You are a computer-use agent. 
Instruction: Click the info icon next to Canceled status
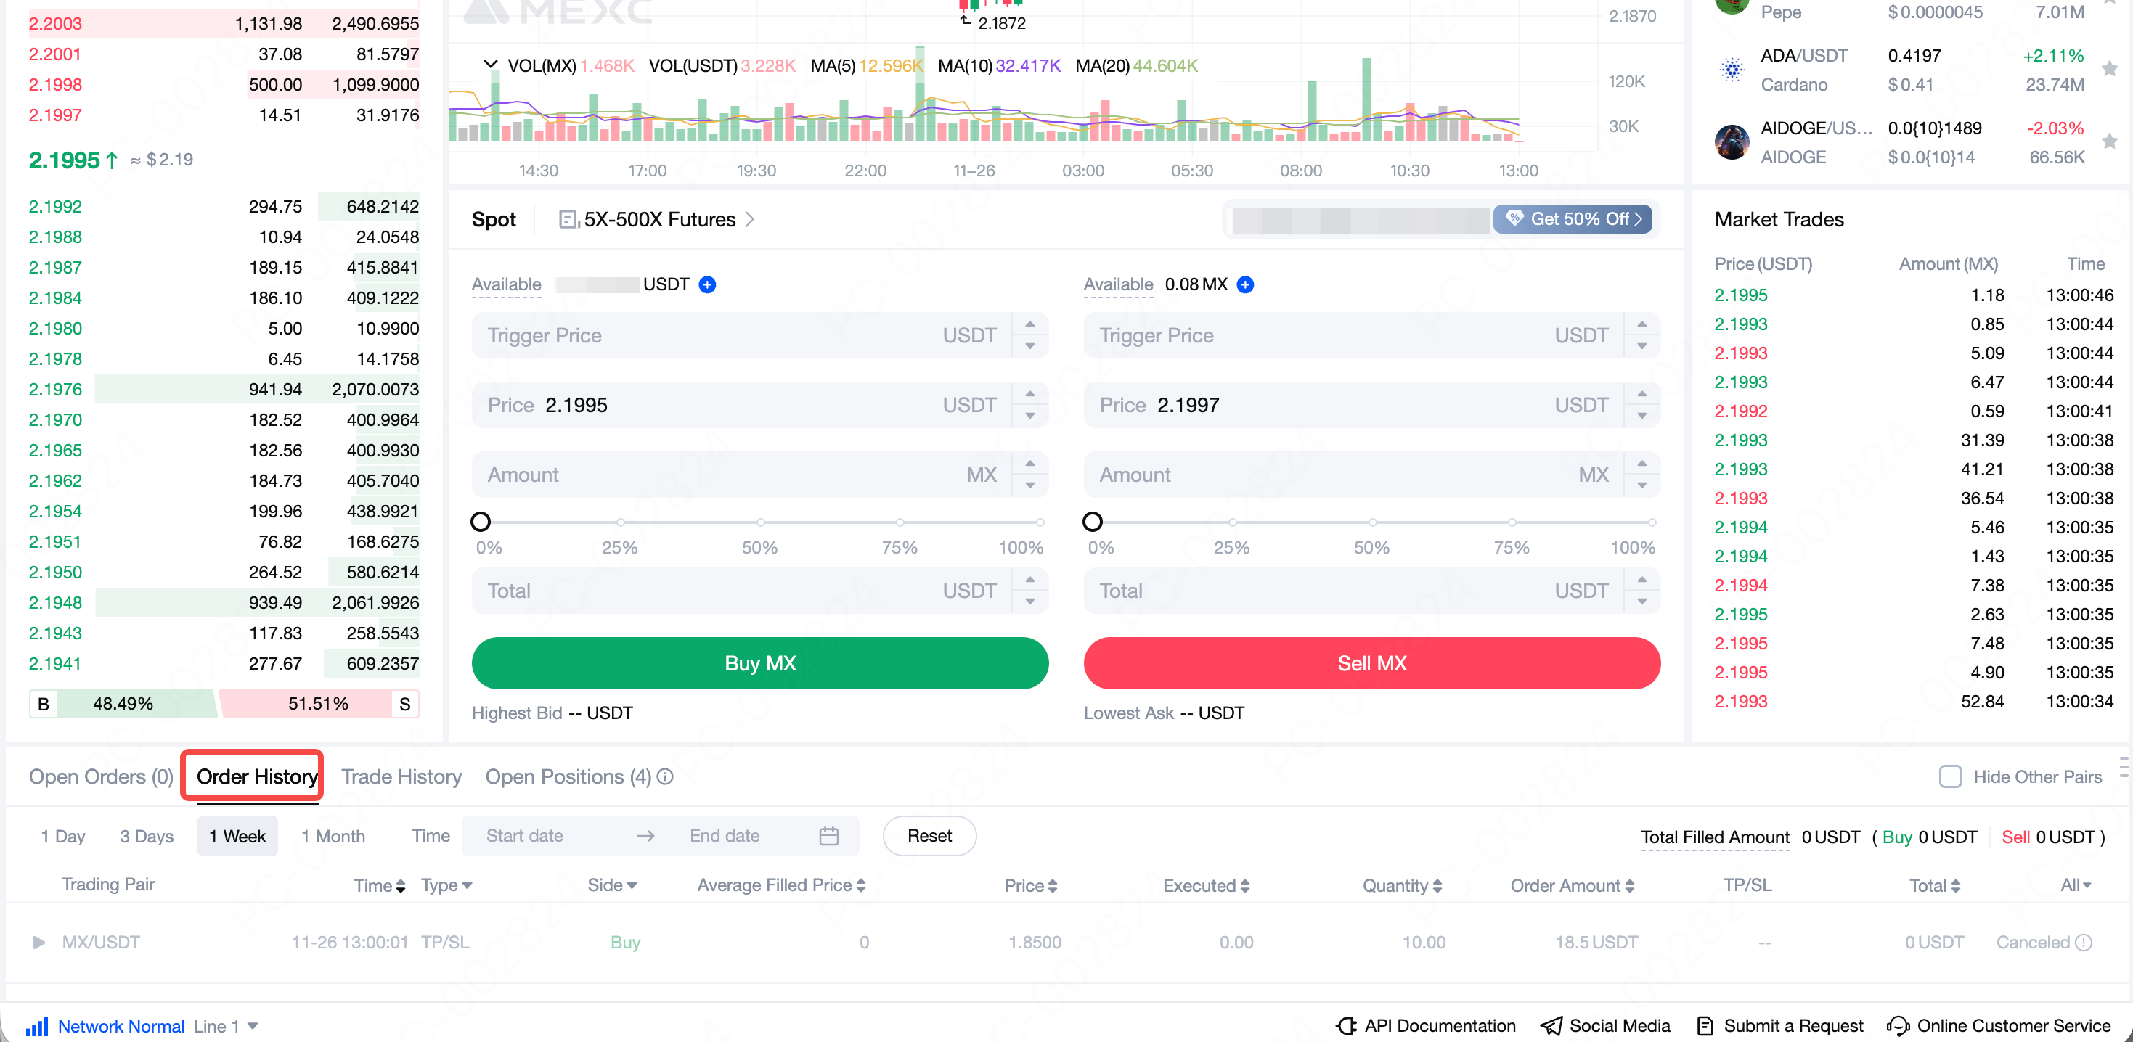(x=2084, y=942)
